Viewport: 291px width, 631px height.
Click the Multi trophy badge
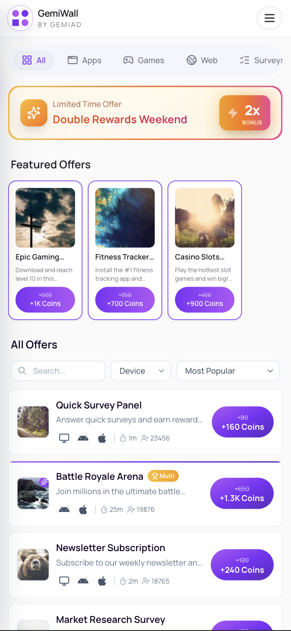click(163, 476)
